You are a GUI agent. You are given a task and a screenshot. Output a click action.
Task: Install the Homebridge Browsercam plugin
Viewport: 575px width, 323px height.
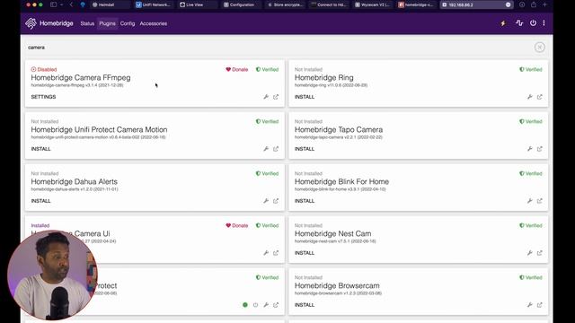point(305,305)
